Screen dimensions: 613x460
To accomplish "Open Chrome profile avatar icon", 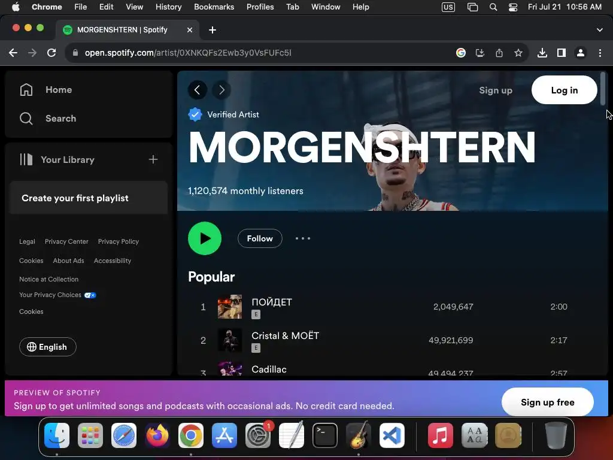I will tap(581, 53).
